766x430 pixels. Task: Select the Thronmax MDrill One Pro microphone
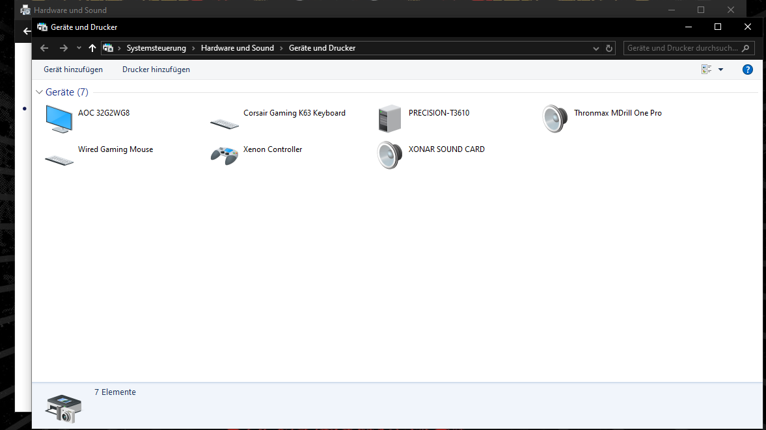coord(616,112)
